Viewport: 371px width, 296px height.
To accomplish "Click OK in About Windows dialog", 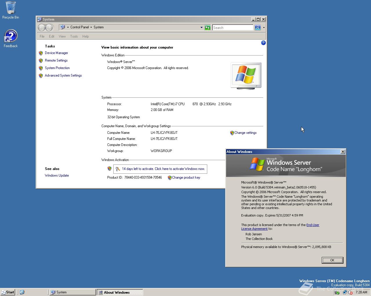I will (x=332, y=260).
